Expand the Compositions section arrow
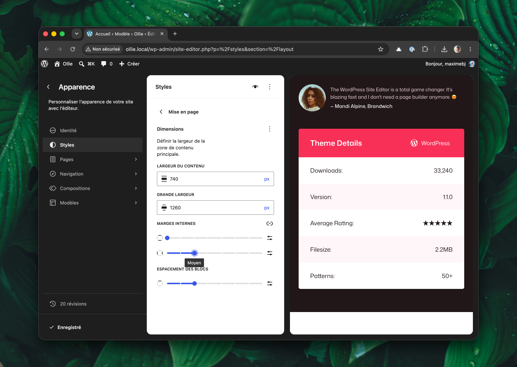 tap(136, 188)
